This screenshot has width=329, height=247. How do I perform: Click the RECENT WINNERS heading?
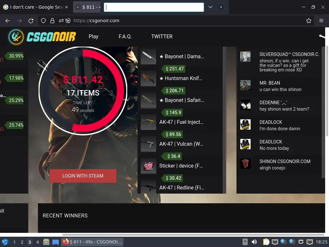[65, 216]
